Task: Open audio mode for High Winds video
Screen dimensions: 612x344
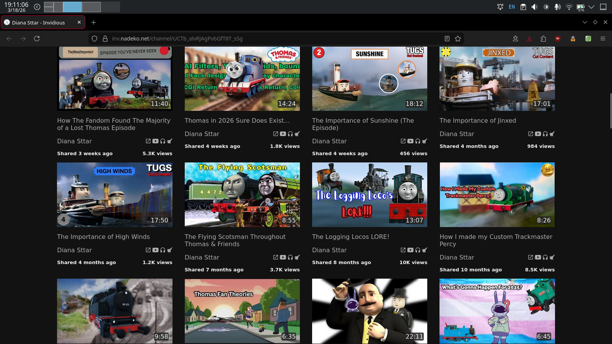Action: [163, 250]
